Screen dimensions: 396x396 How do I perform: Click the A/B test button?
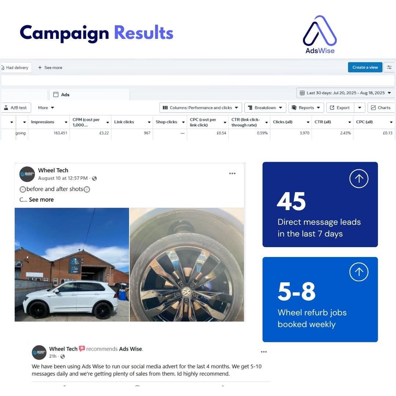pyautogui.click(x=16, y=107)
